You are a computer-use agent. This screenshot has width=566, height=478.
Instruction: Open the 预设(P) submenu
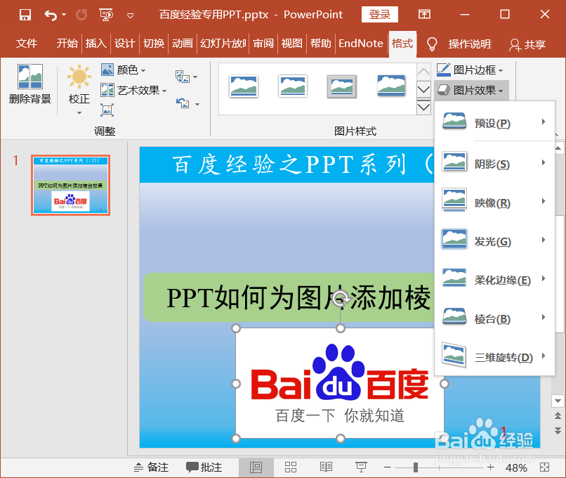tap(494, 122)
